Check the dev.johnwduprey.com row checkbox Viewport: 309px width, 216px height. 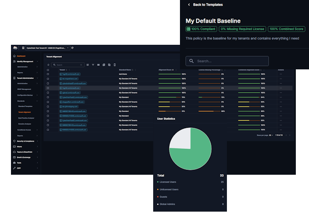pyautogui.click(x=48, y=107)
